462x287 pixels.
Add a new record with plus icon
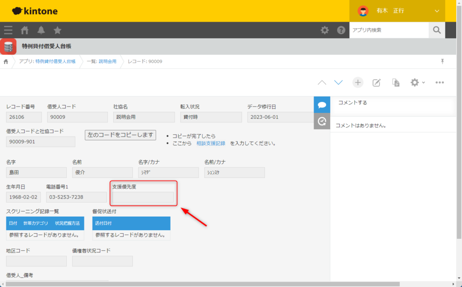[x=358, y=83]
